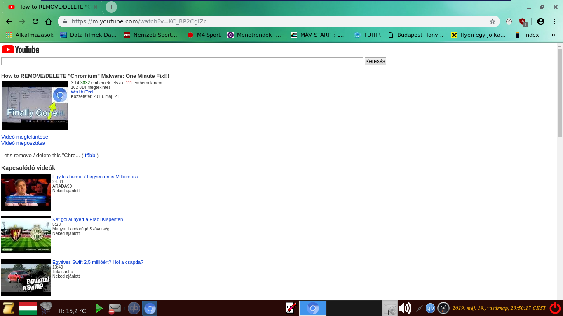The width and height of the screenshot is (563, 316).
Task: Open the WorldofTech channel link
Action: tap(83, 92)
